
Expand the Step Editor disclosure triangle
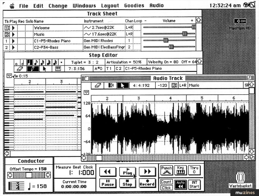(9, 76)
